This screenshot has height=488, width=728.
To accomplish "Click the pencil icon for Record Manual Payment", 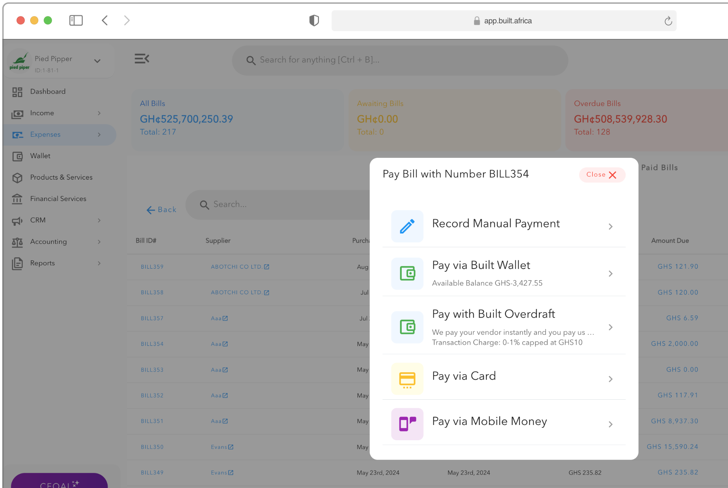I will pyautogui.click(x=407, y=226).
